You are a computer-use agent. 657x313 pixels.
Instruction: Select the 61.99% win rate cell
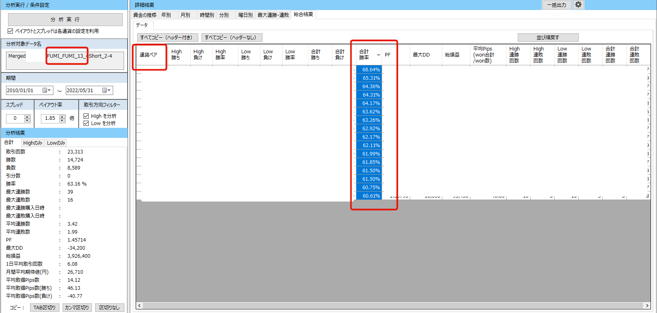click(369, 153)
